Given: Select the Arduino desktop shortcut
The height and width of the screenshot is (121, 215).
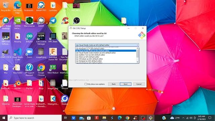Looking at the screenshot, I should pos(29,38).
